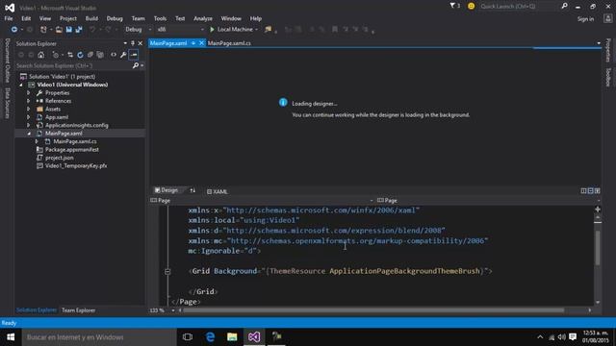
Task: Click the Sign in link
Action: [585, 19]
